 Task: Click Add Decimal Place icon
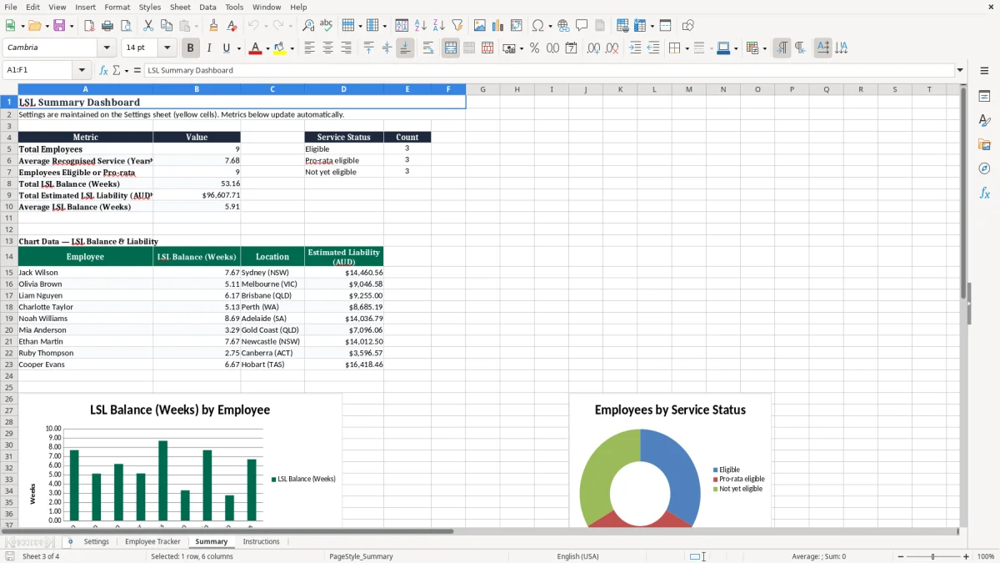pos(593,48)
